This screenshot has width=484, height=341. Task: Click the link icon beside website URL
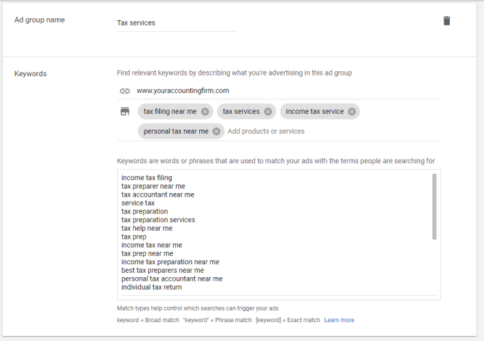[124, 91]
